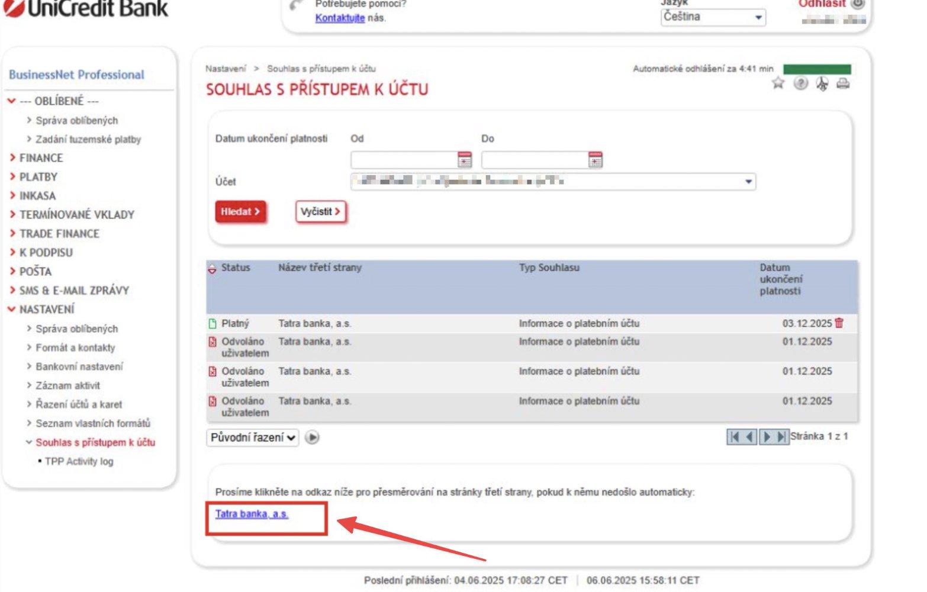Viewport: 927px width, 592px height.
Task: Click the Typ Souhlasu column header
Action: 549,268
